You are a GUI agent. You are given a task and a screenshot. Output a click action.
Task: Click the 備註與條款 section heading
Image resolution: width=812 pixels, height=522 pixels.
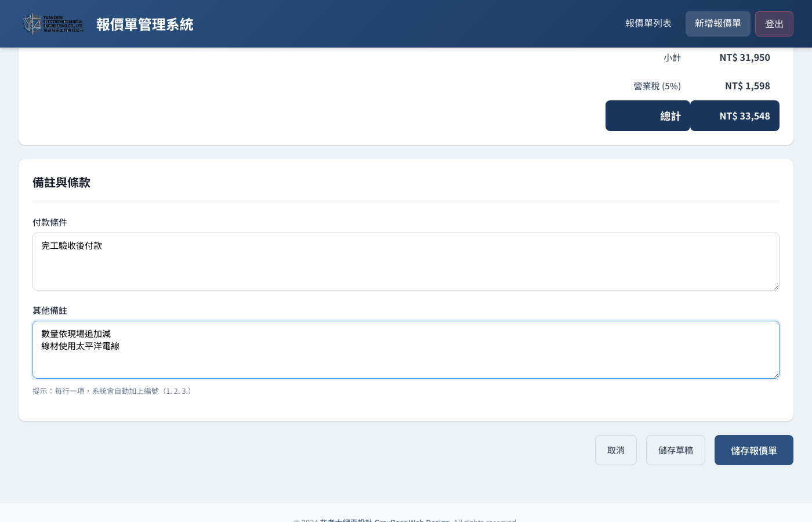coord(61,183)
